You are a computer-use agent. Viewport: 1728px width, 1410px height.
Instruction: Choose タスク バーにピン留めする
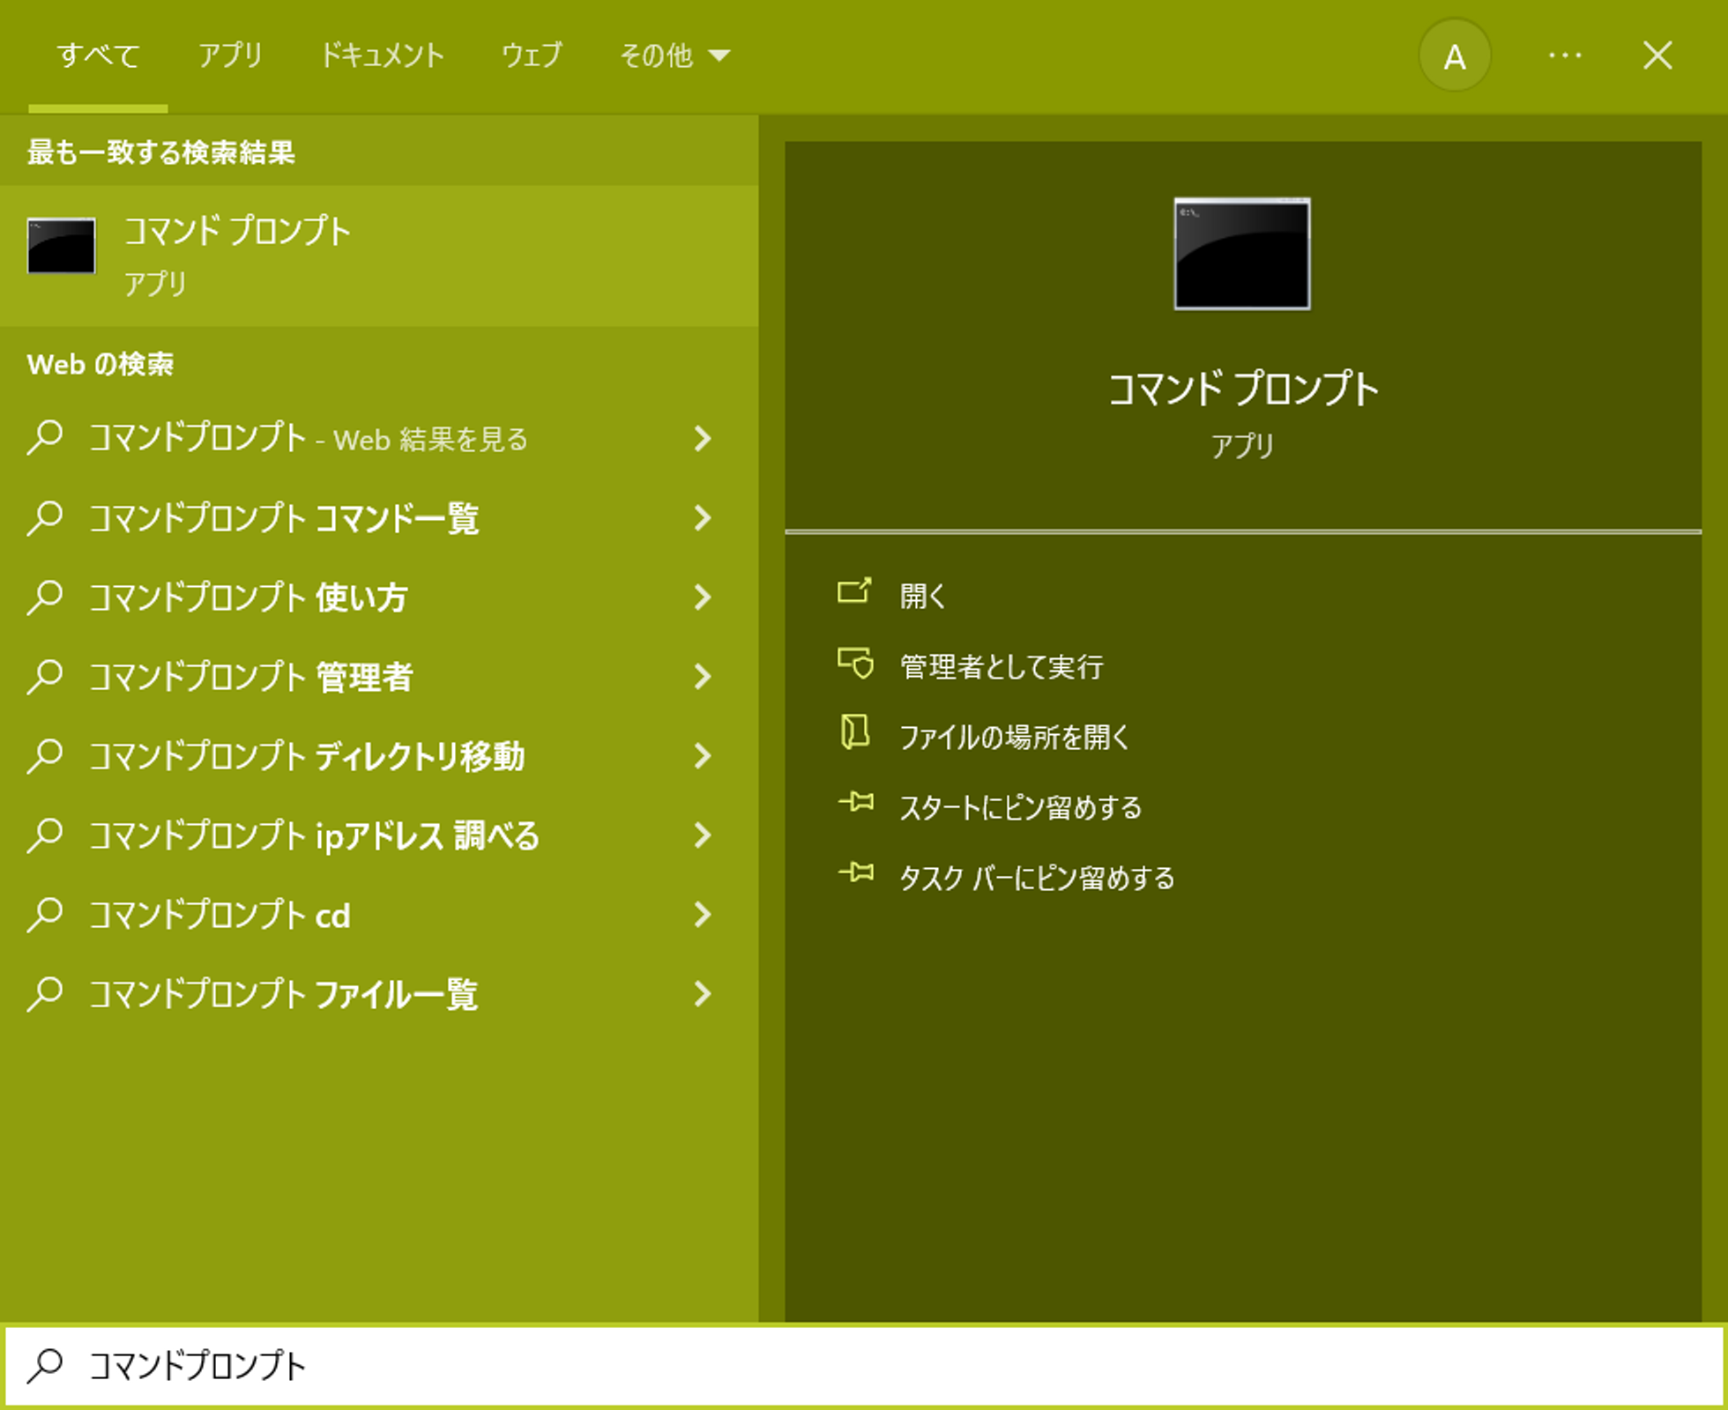(x=1037, y=878)
